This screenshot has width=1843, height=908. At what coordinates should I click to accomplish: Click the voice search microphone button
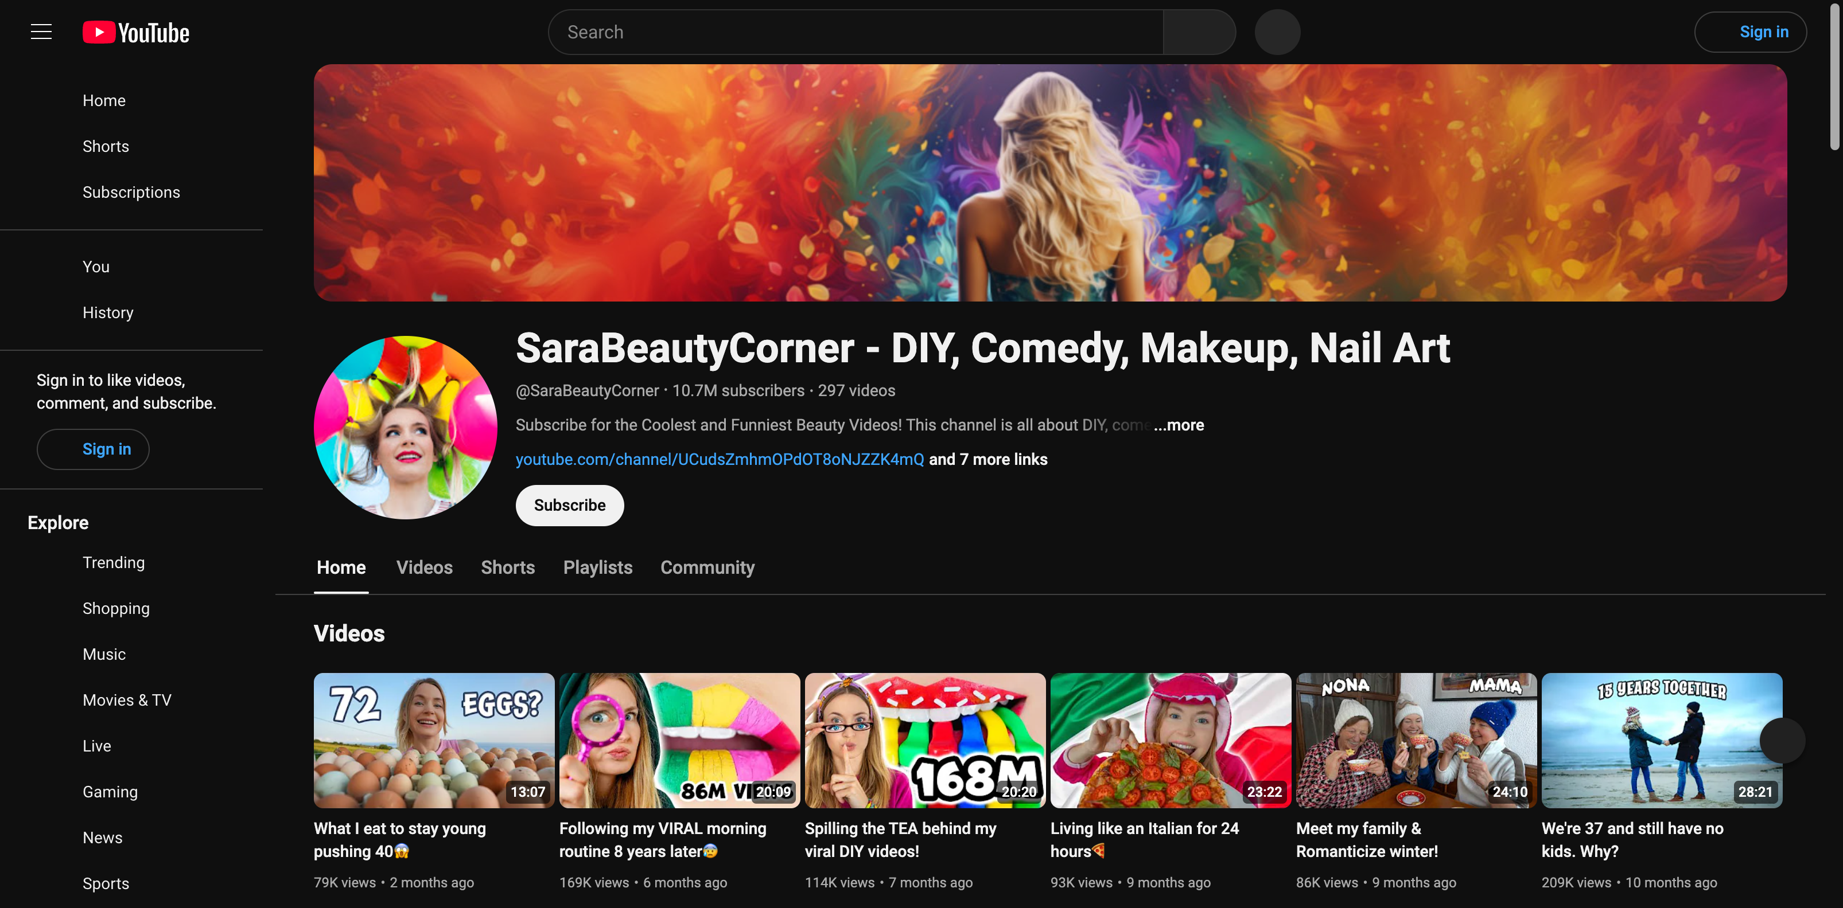(x=1277, y=32)
